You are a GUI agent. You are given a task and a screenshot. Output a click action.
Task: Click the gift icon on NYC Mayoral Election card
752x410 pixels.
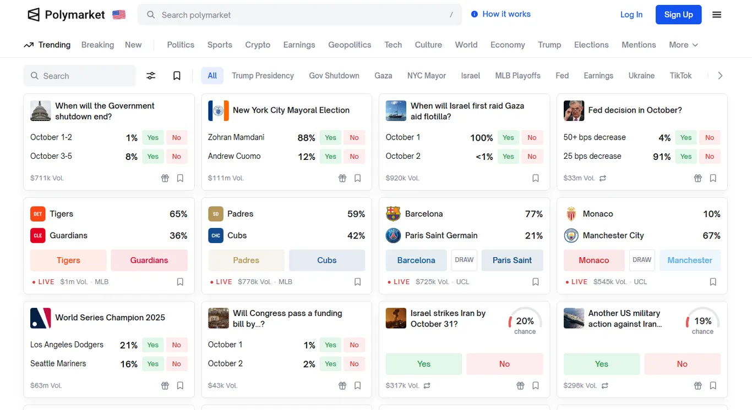pos(342,178)
